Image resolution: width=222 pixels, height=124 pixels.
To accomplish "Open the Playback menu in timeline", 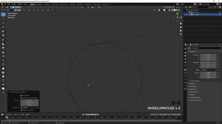I will (9, 115).
